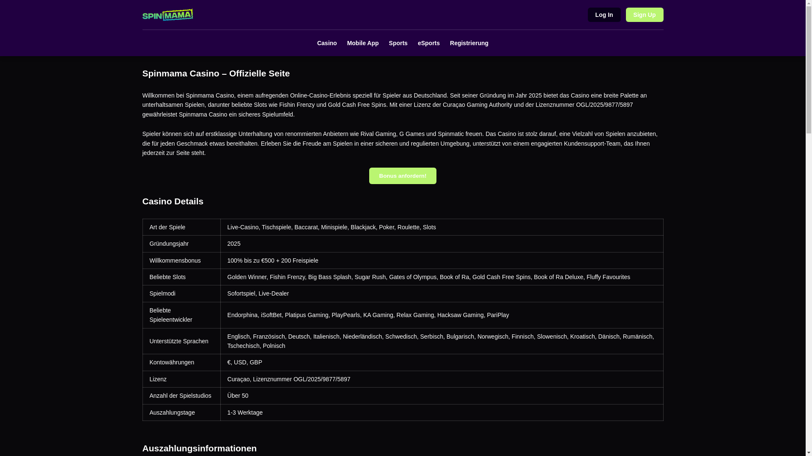Click the Auszahlungsinformationen heading

coord(199,448)
